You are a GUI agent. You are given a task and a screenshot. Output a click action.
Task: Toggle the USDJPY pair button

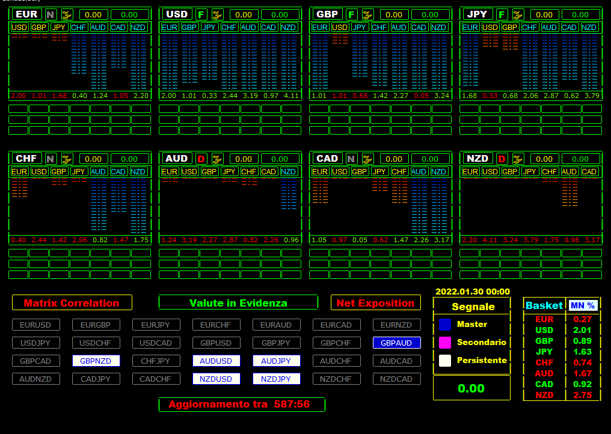coord(36,343)
